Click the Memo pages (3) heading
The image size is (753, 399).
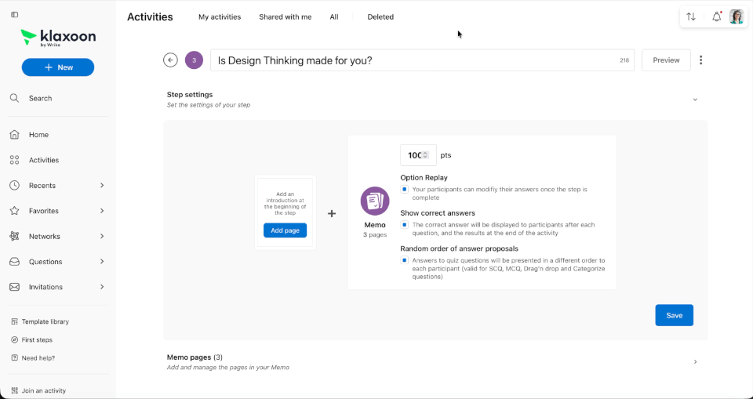pos(195,357)
